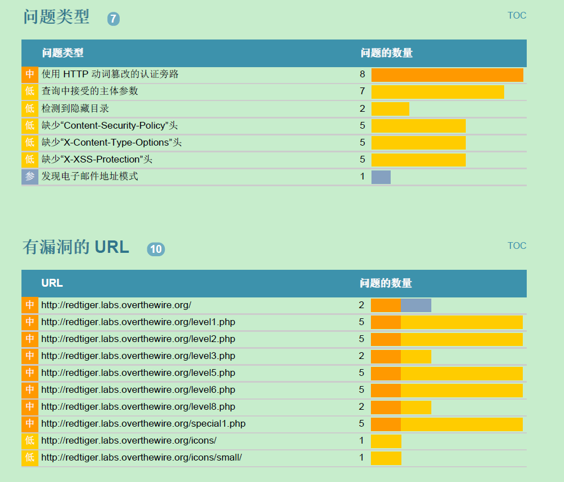Viewport: 564px width, 482px height.
Task: Click medium severity icon for special1.php row
Action: [x=30, y=424]
